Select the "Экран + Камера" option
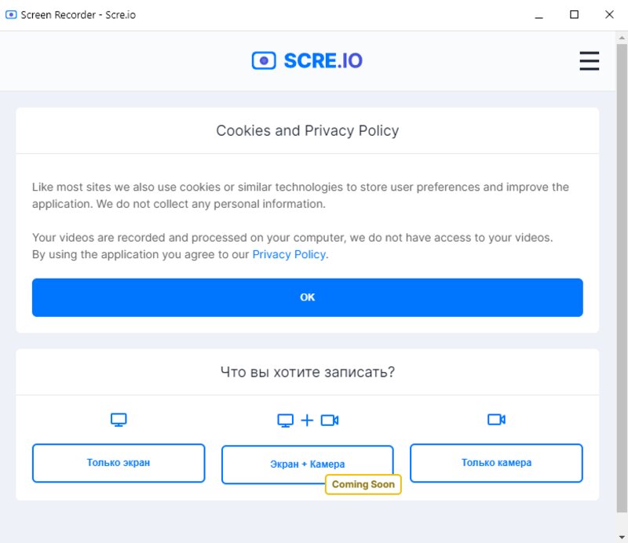628x543 pixels. 307,463
